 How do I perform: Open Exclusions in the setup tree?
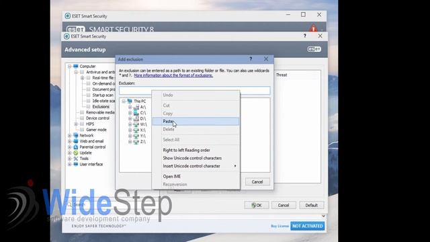101,107
